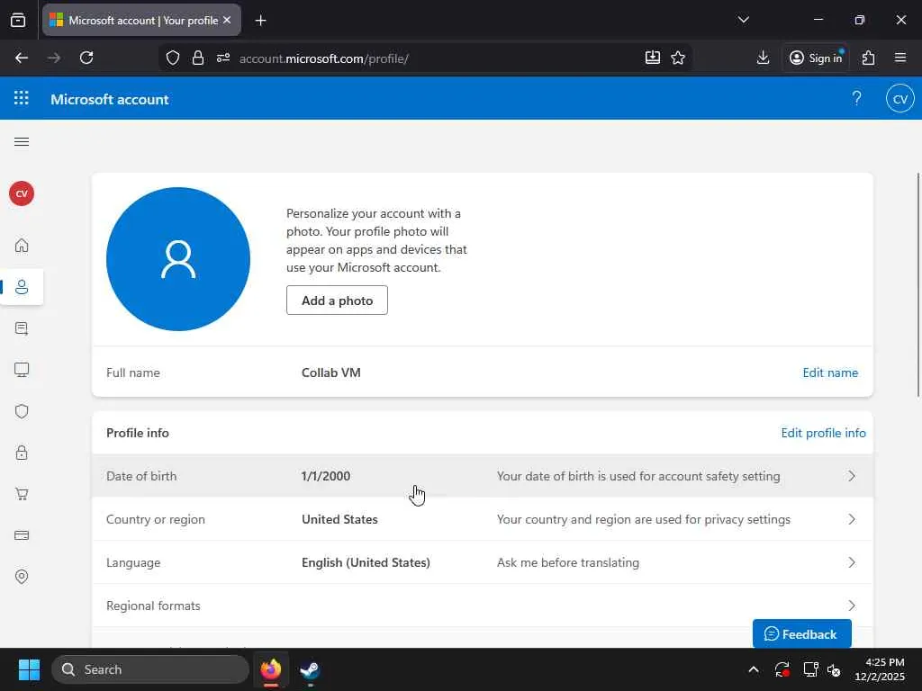922x691 pixels.
Task: Click the Windows Update tray icon
Action: pyautogui.click(x=782, y=669)
